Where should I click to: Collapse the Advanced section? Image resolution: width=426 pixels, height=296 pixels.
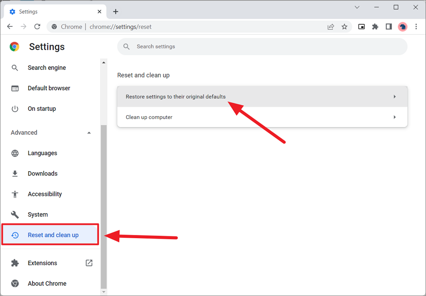pos(89,133)
